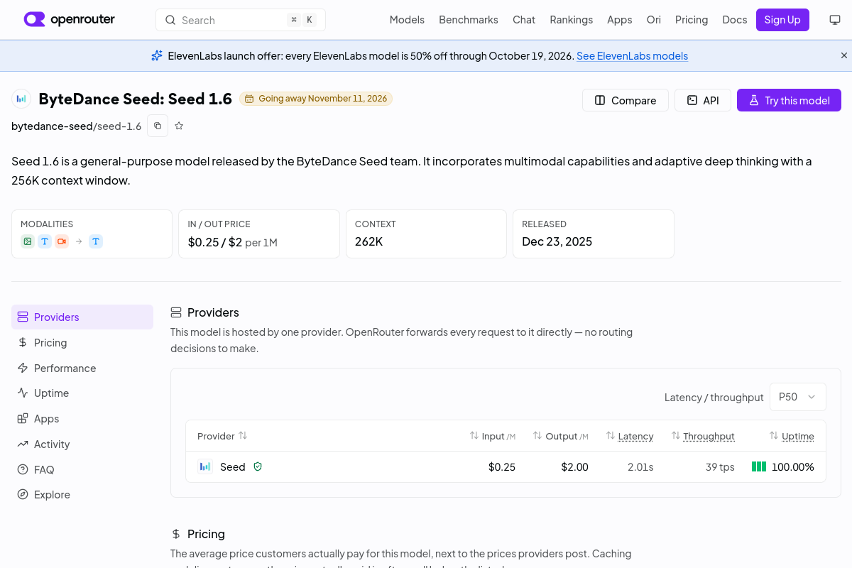Click the bytedance-seed author link

click(x=52, y=126)
